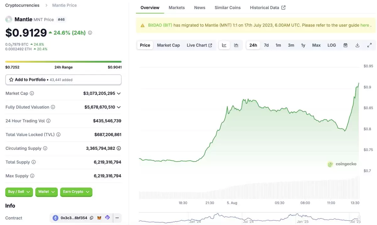Switch chart to Market Cap view
The height and width of the screenshot is (225, 377).
(x=168, y=45)
